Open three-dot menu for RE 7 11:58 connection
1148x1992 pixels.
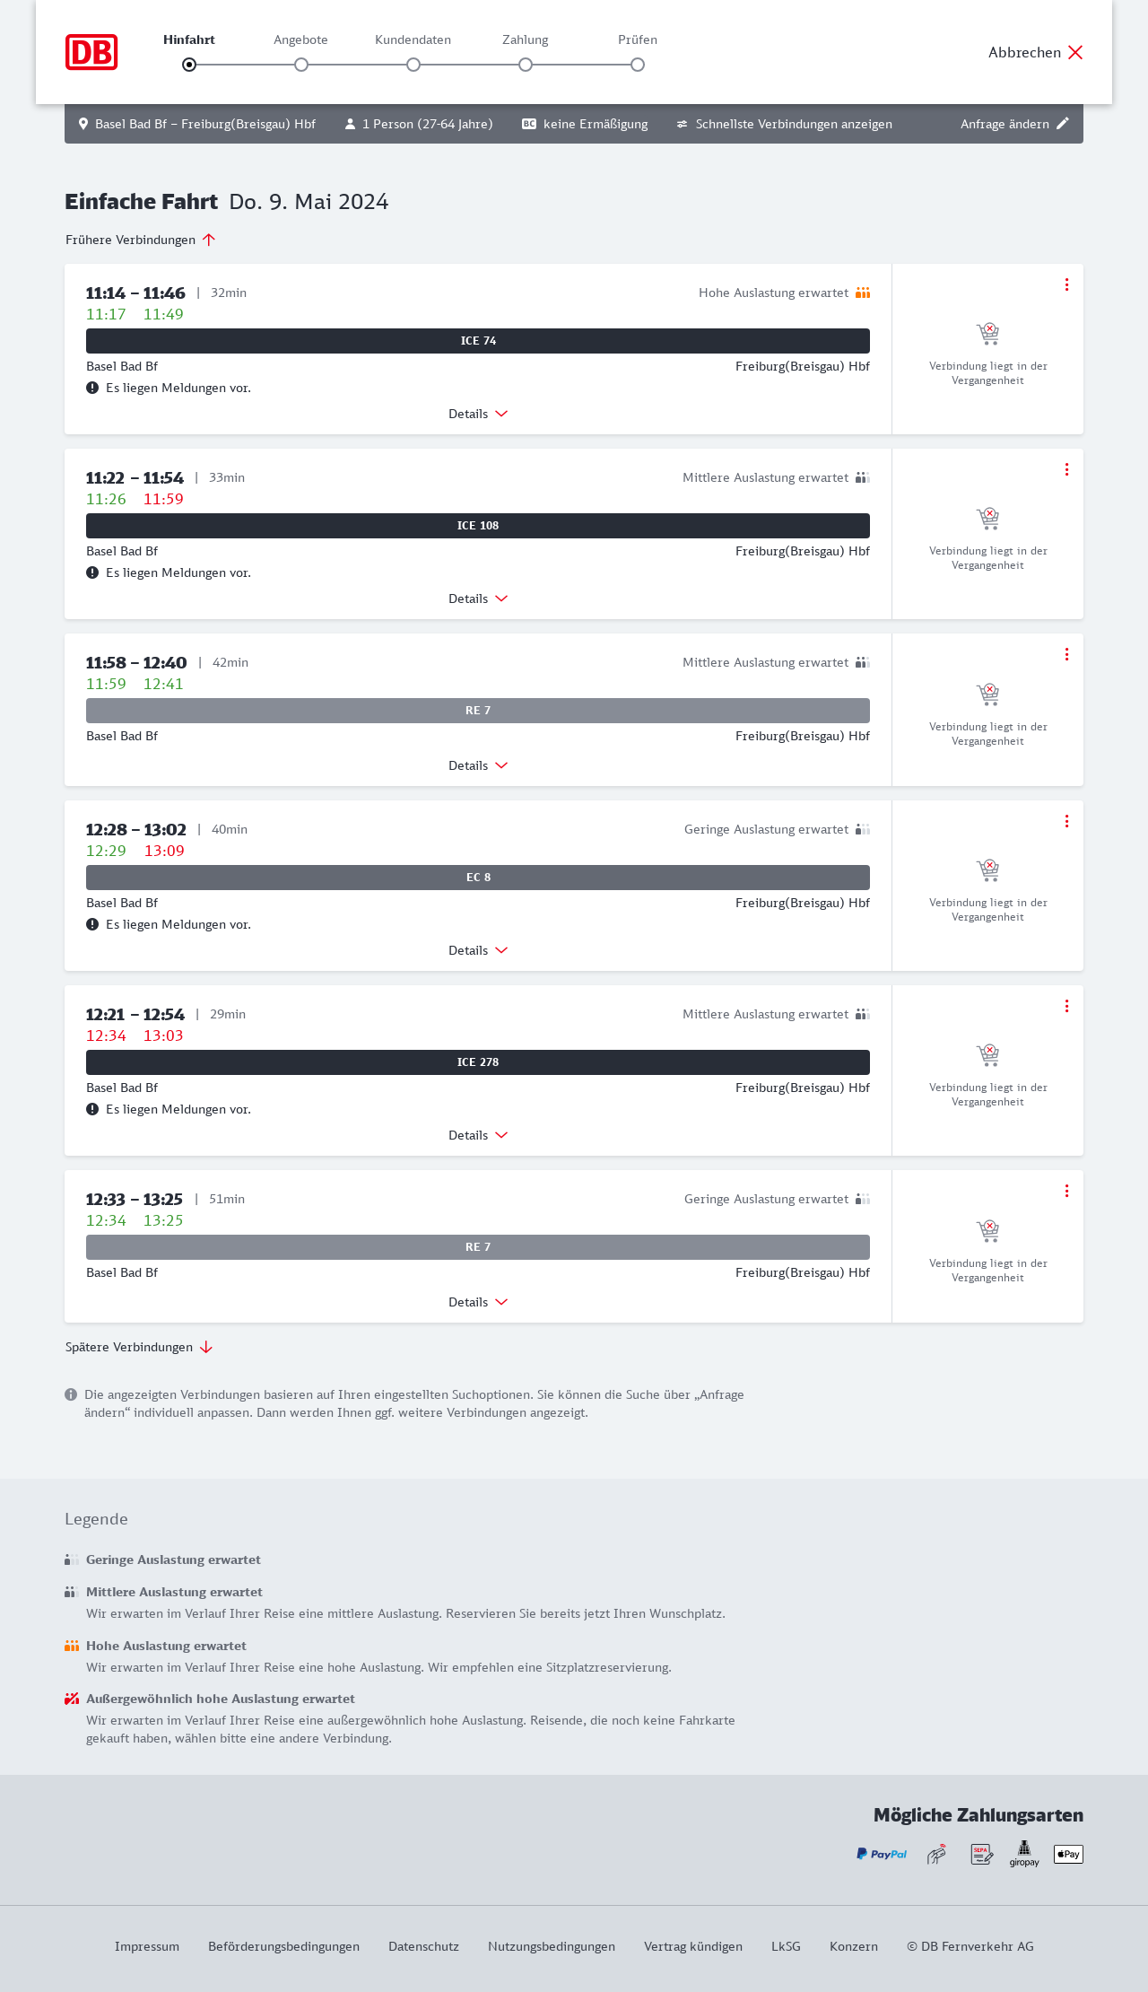click(1066, 654)
